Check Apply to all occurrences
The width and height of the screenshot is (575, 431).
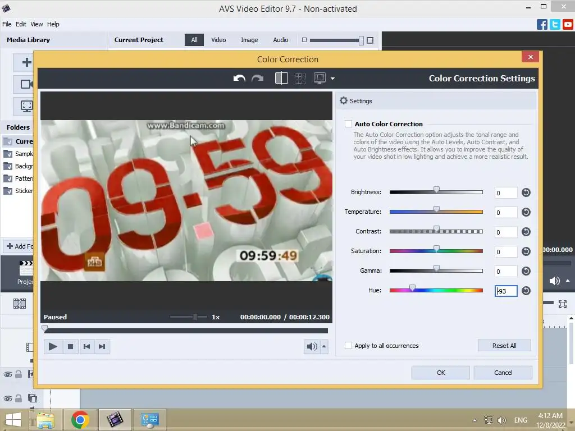coord(348,345)
